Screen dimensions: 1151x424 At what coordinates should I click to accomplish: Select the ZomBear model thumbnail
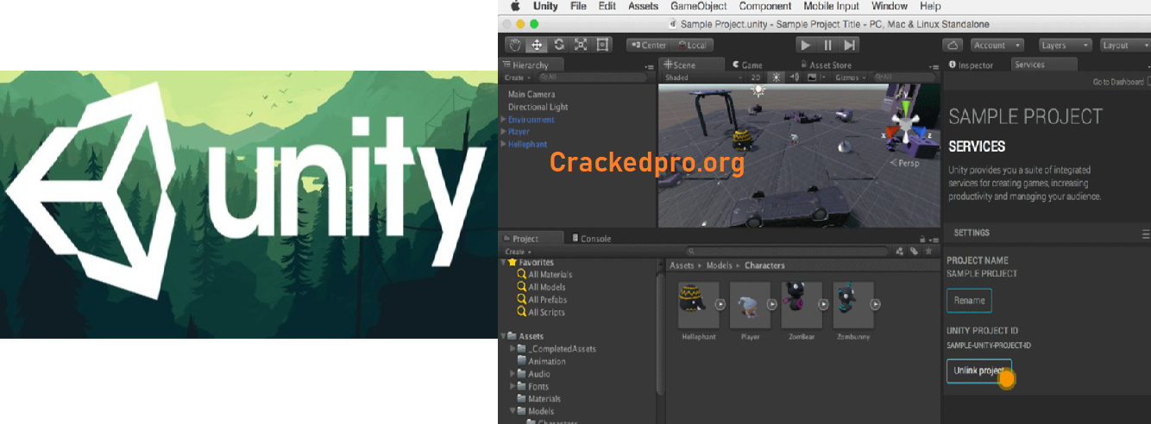pos(802,303)
